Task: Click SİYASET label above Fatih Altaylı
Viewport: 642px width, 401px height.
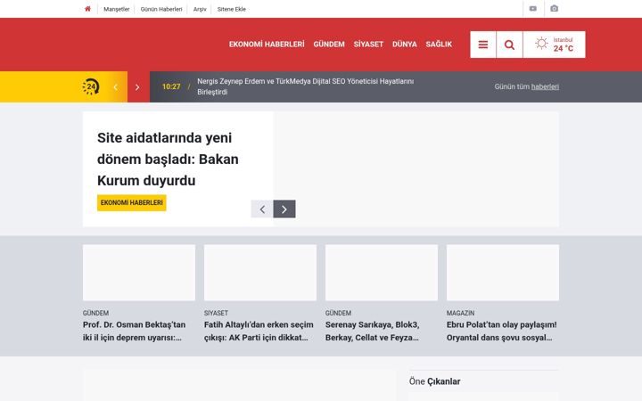Action: tap(216, 313)
